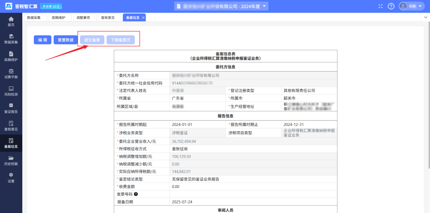Select 备案信息 in the left sidebar
This screenshot has height=213, width=430.
click(x=11, y=143)
